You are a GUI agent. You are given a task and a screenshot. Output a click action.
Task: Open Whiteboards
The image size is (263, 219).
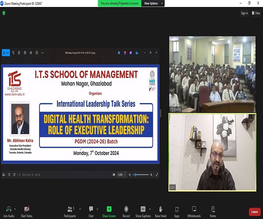point(194,212)
